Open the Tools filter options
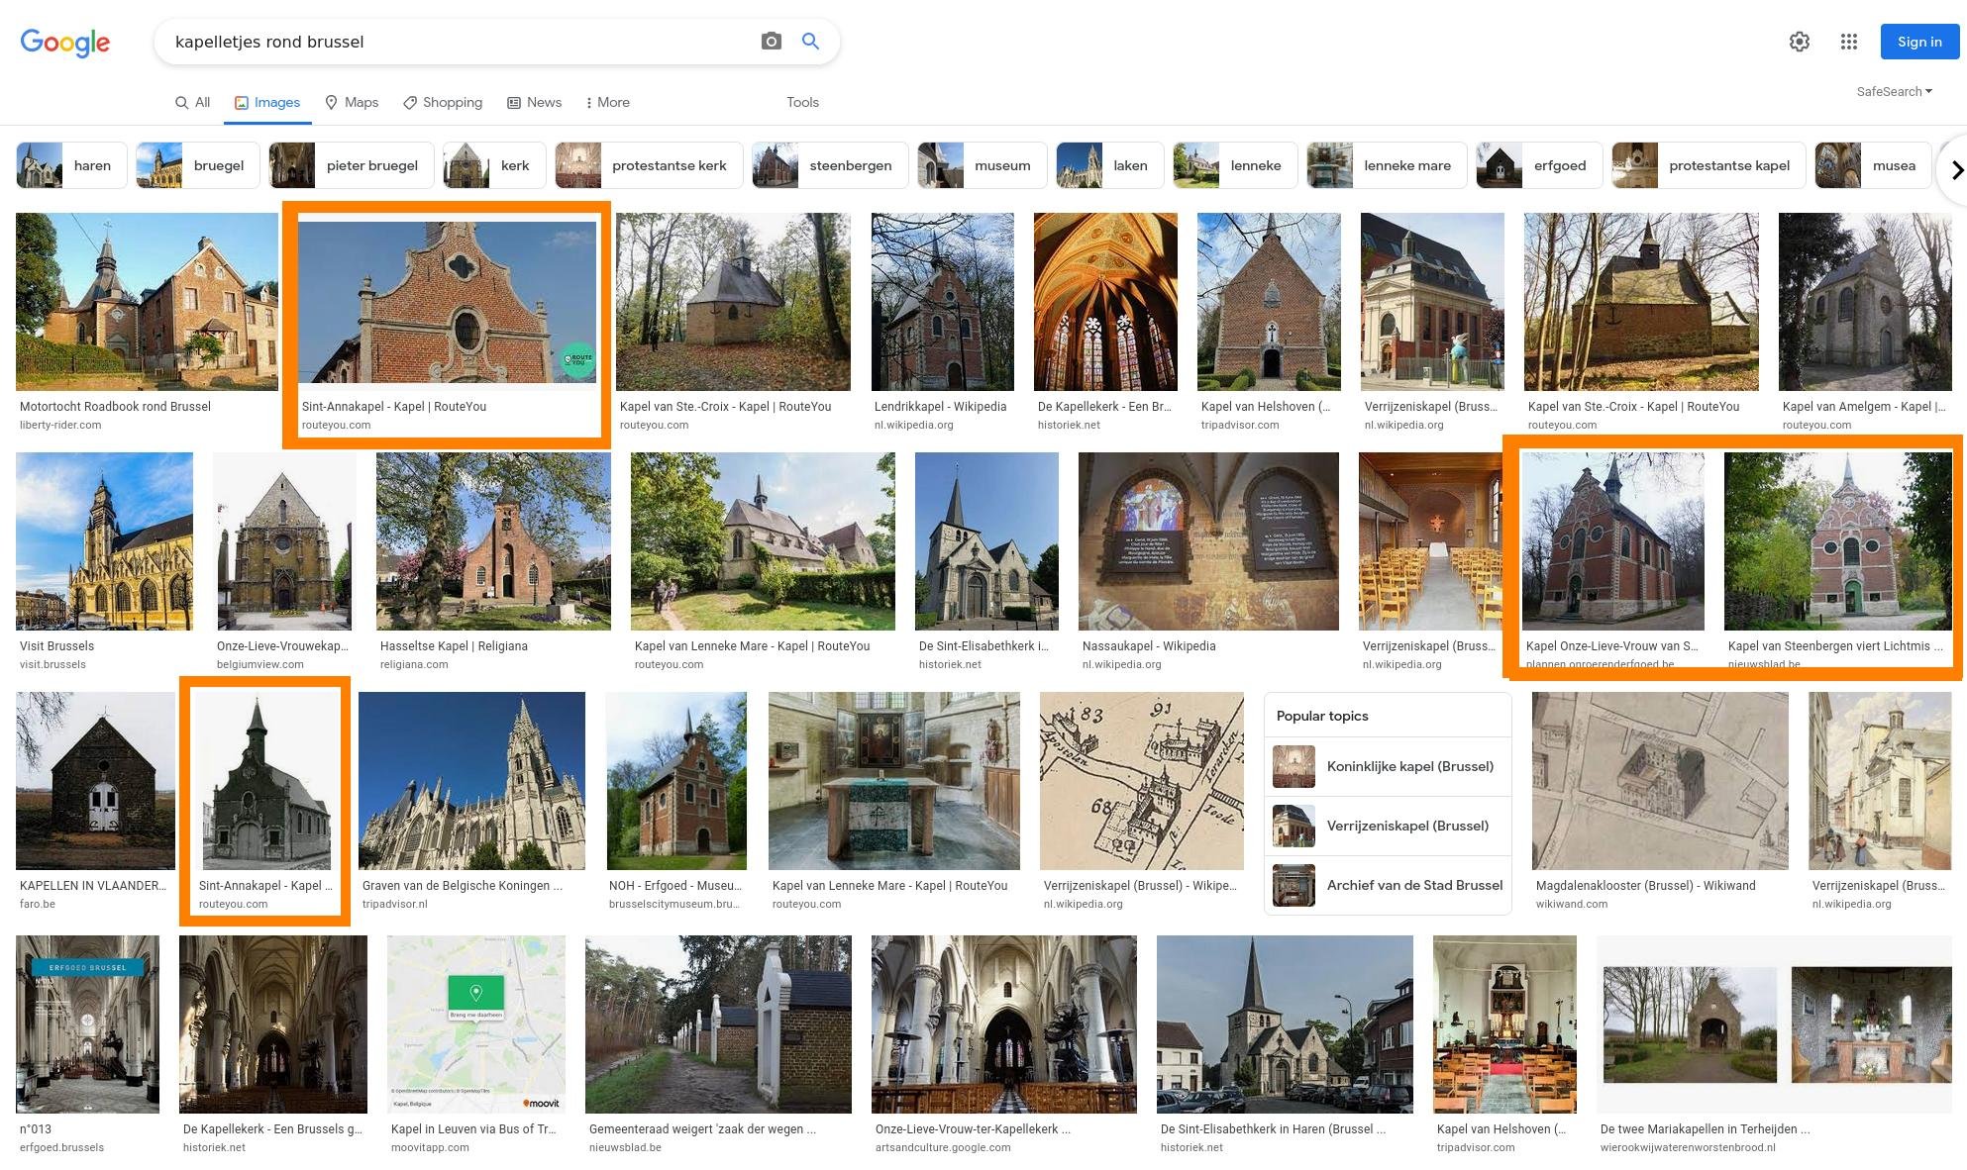 (x=802, y=102)
